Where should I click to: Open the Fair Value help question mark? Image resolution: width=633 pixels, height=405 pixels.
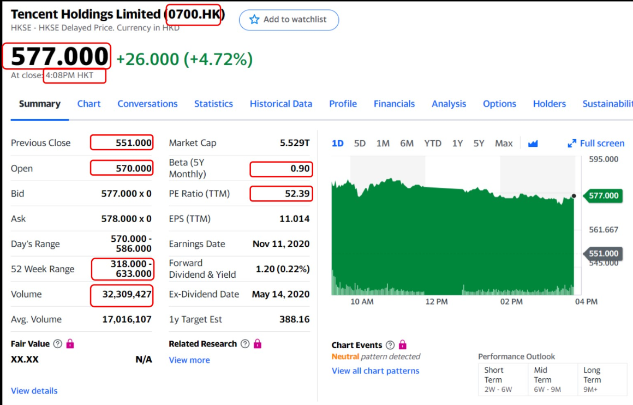tap(58, 344)
